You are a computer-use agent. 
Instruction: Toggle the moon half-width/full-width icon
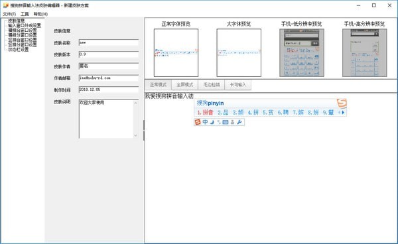click(x=212, y=122)
